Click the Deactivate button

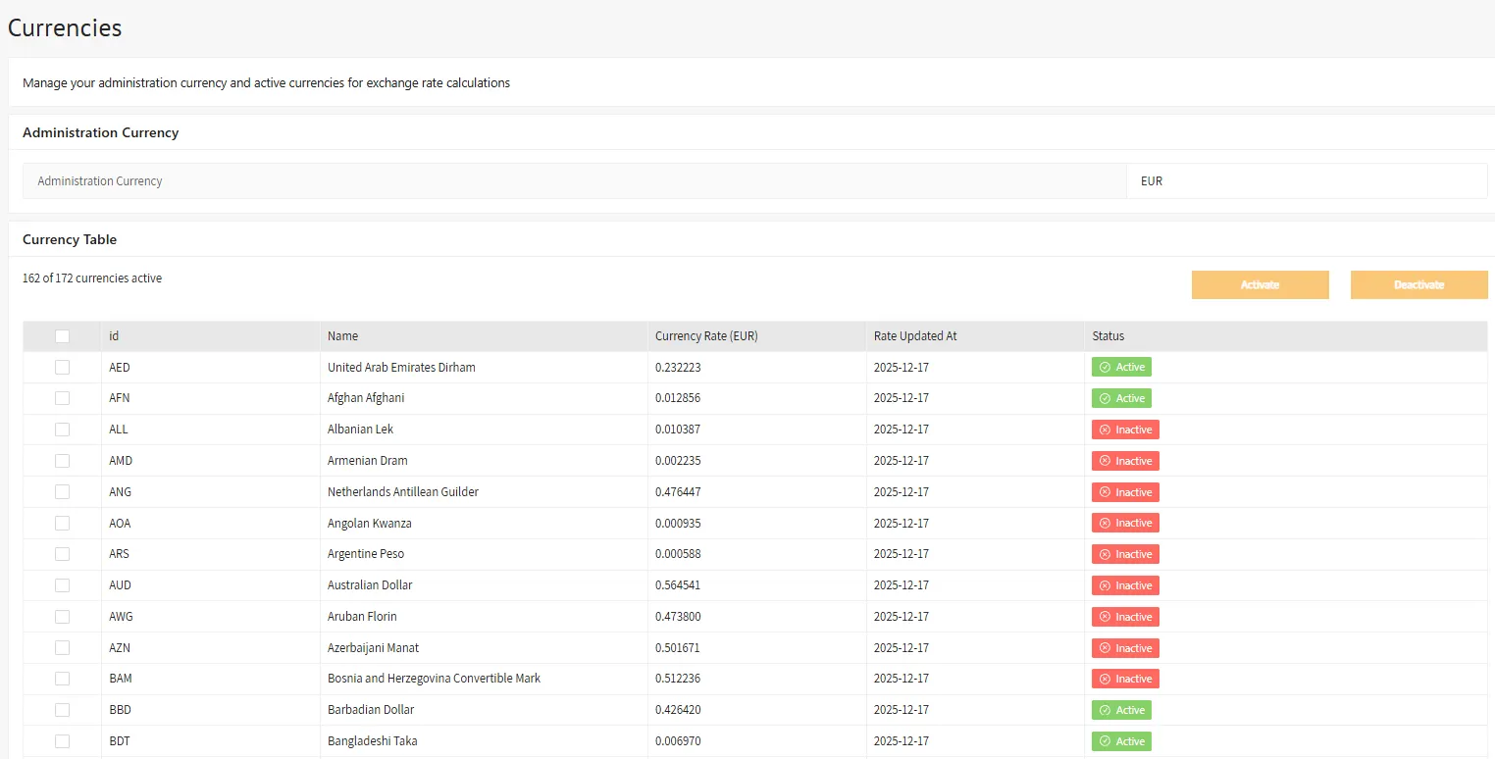click(x=1418, y=284)
